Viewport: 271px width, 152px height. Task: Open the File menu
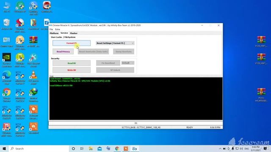[x=51, y=29]
